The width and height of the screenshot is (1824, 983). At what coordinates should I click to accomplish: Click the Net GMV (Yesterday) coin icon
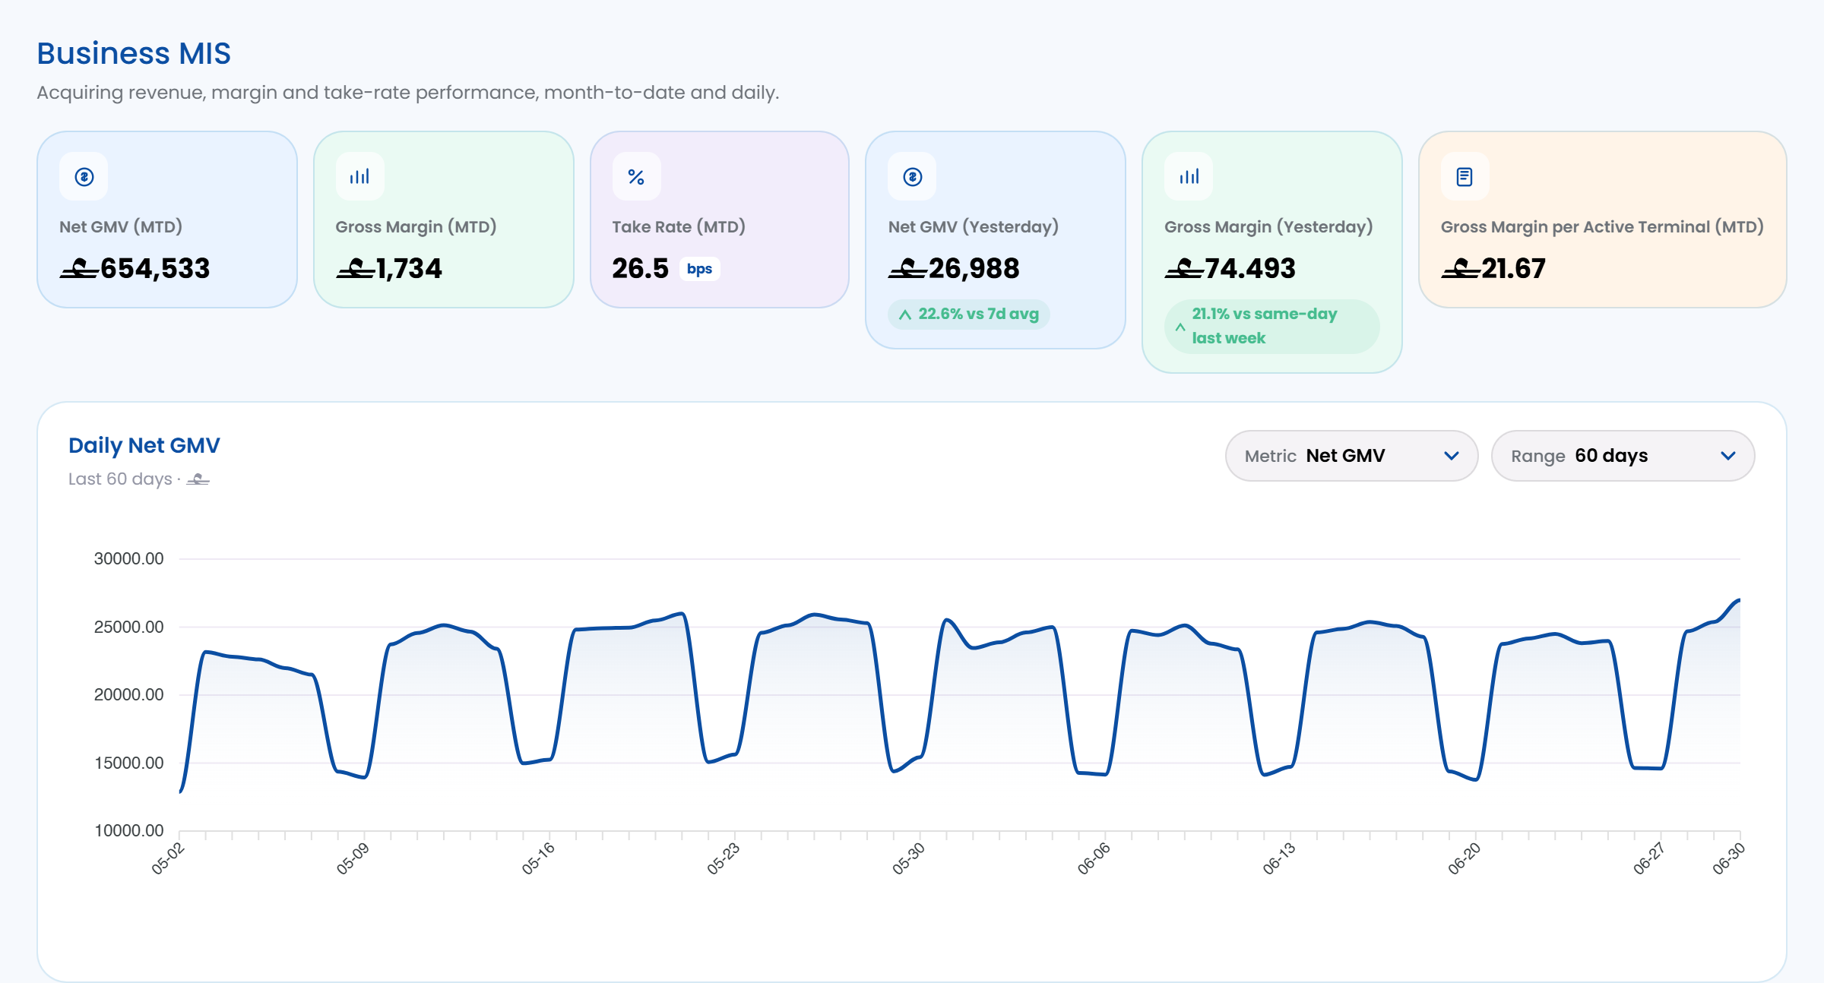click(913, 177)
